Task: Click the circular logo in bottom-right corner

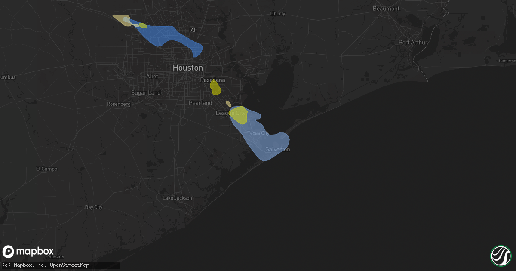Action: point(501,256)
